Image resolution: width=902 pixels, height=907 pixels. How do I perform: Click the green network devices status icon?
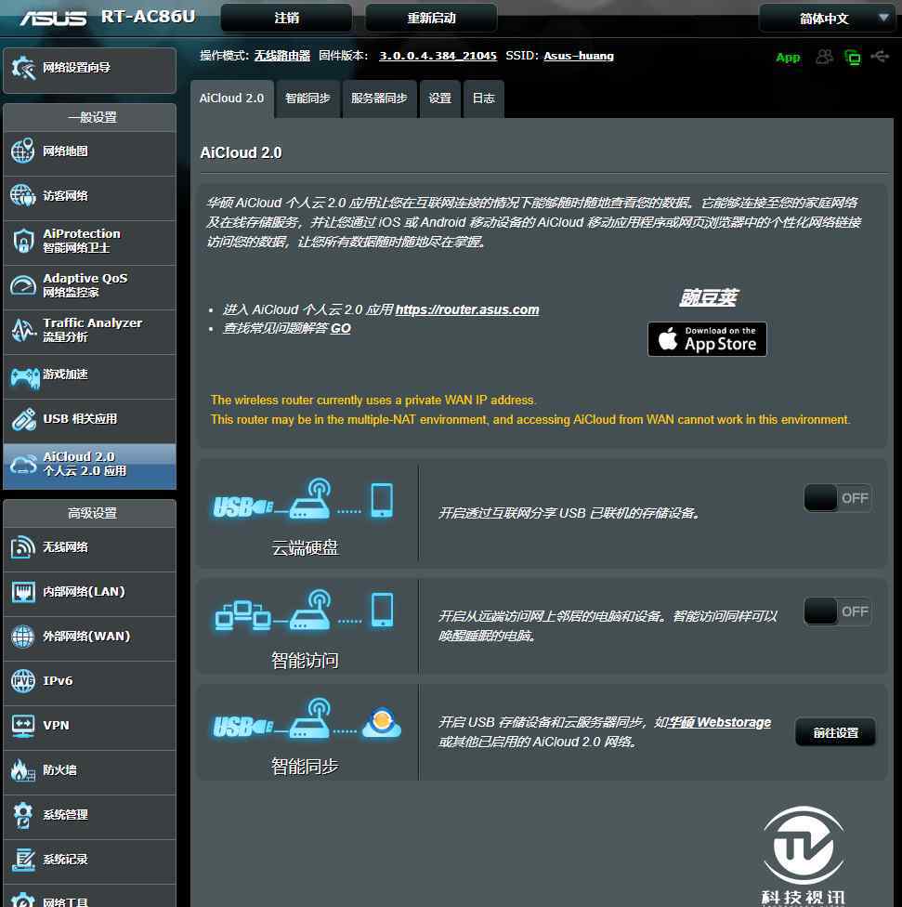pos(852,57)
